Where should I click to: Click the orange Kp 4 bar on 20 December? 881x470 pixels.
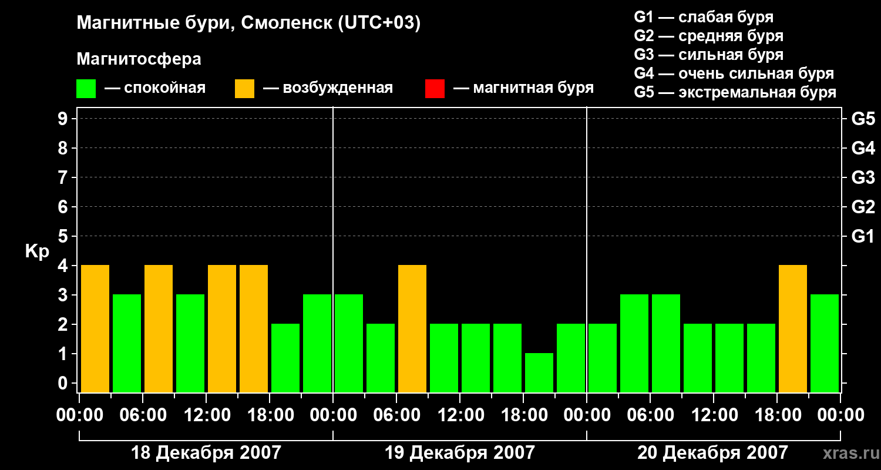(x=793, y=328)
